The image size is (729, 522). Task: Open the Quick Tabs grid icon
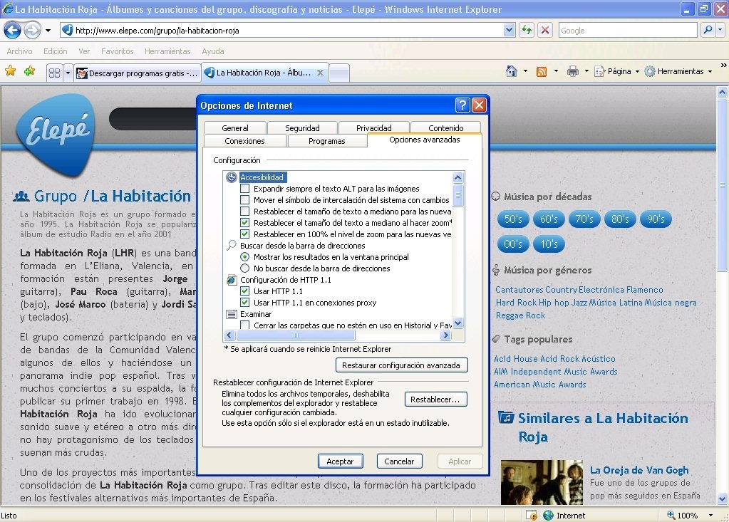coord(54,73)
